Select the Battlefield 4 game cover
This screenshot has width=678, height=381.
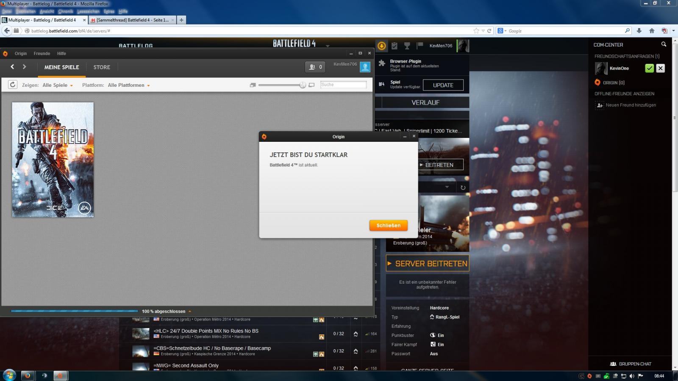tap(53, 160)
